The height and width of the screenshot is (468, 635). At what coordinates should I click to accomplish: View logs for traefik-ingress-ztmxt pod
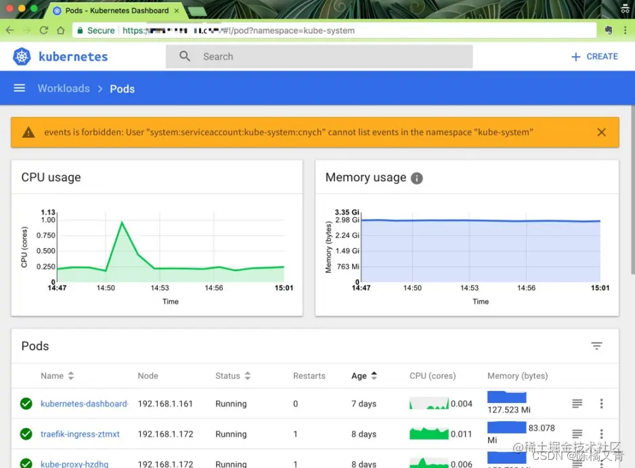point(577,434)
